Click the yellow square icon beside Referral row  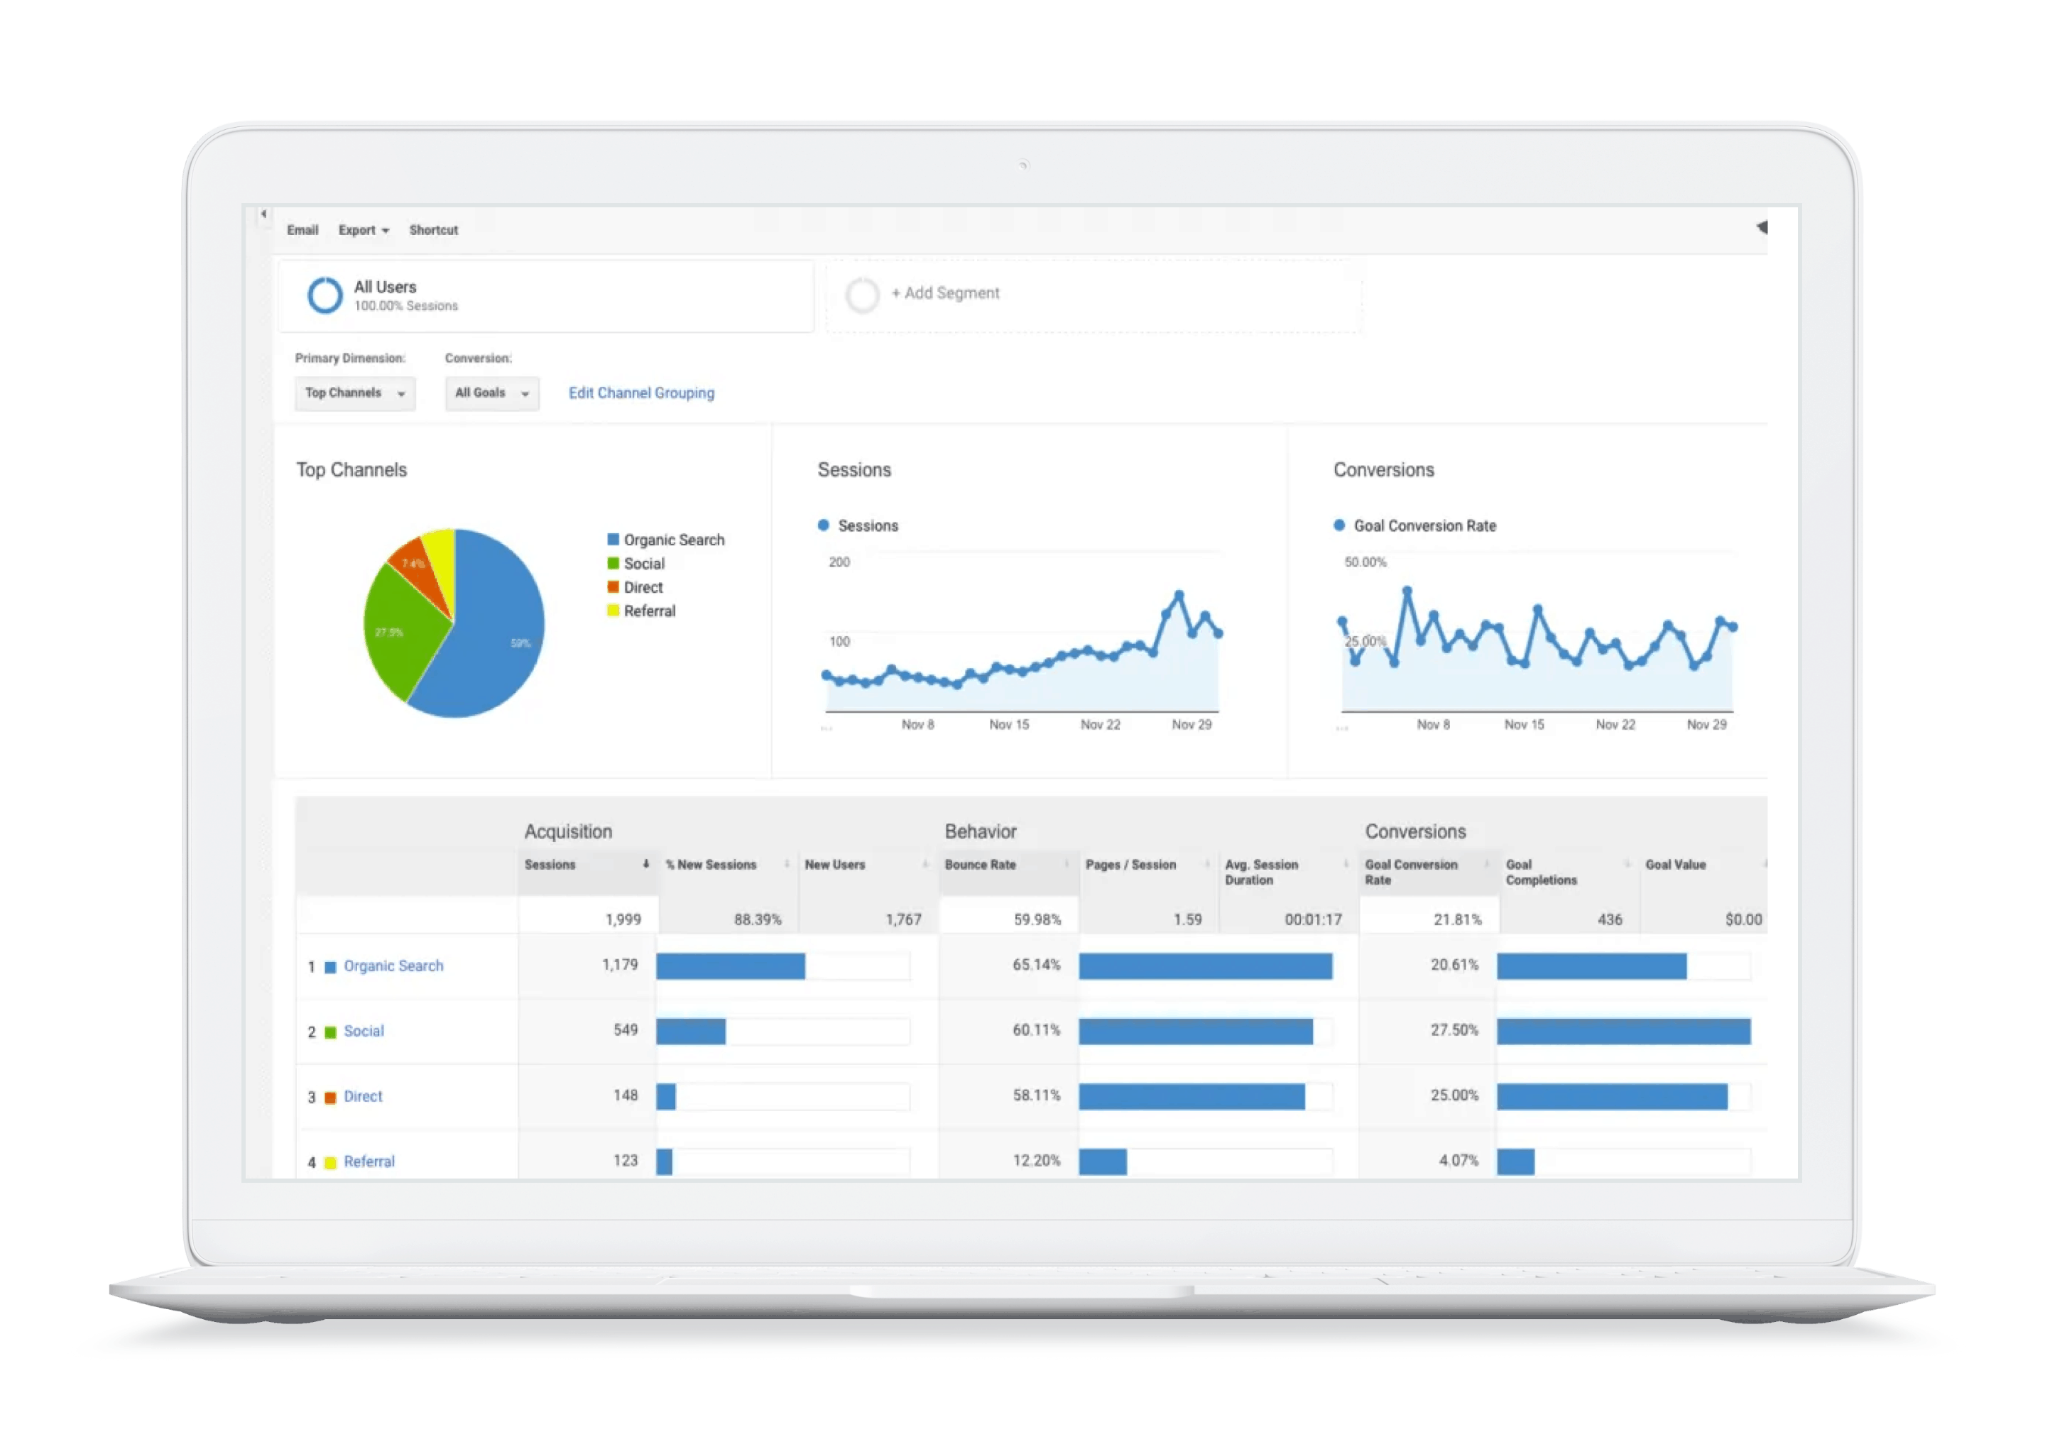[329, 1161]
